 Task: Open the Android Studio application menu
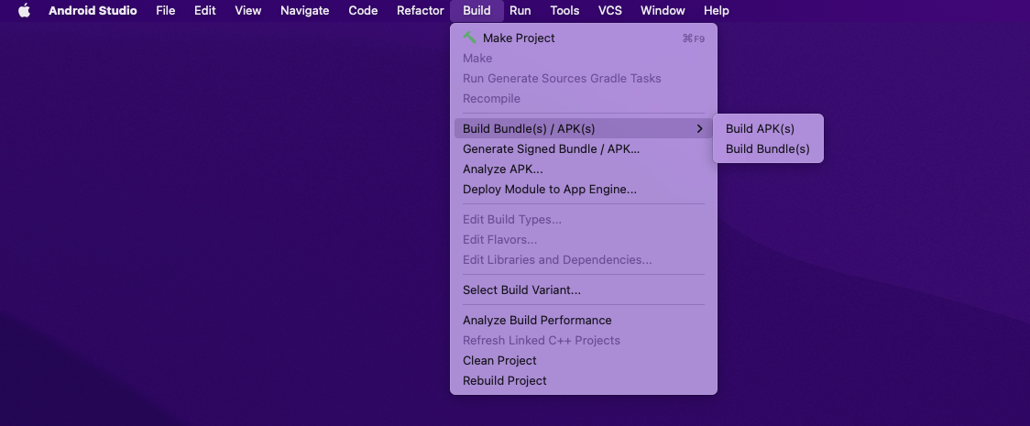point(93,10)
